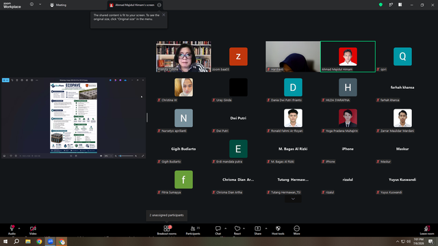Select Yolanda's video thumbnail with bookshelf
The width and height of the screenshot is (438, 246).
click(x=183, y=57)
